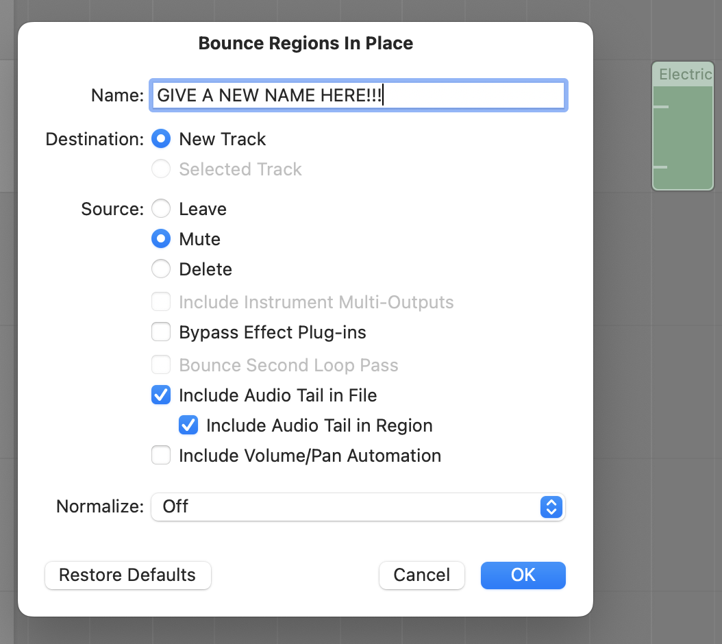This screenshot has width=722, height=644.
Task: Uncheck Include Audio Tail in File
Action: point(161,395)
